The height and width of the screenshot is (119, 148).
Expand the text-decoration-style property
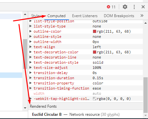[30, 62]
